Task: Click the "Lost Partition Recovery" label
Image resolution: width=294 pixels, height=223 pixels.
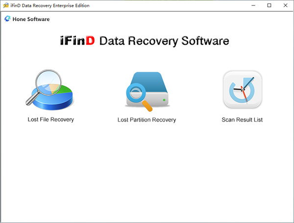Action: click(147, 120)
